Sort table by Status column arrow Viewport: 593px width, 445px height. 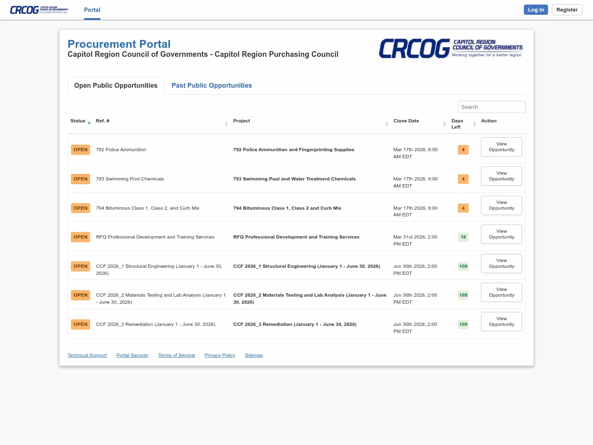(89, 122)
